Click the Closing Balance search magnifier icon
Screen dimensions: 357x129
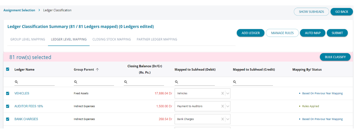(126, 82)
